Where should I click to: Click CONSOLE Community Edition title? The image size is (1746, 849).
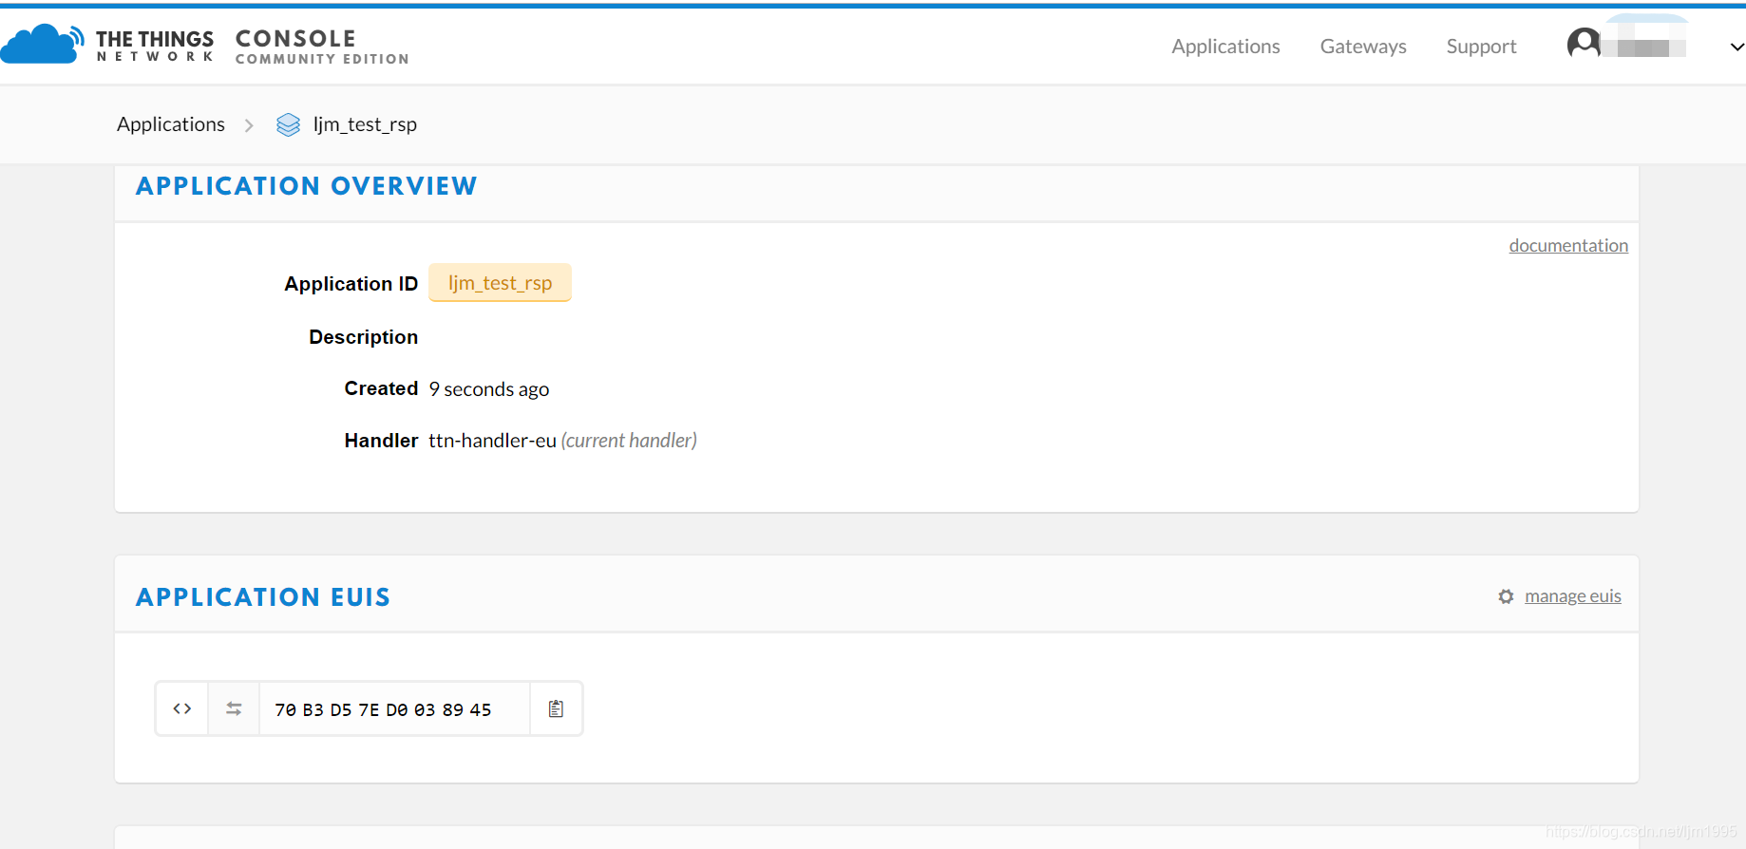tap(322, 46)
